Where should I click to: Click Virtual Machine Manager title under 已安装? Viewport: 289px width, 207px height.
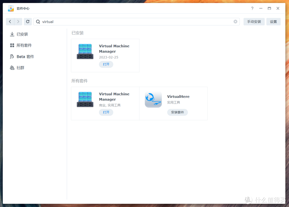tap(114, 49)
